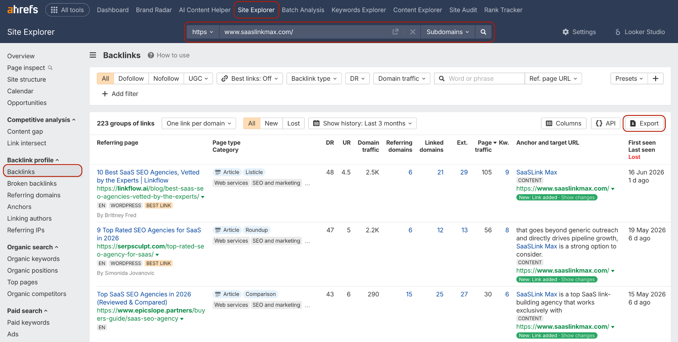Show only New links
This screenshot has height=342, width=678.
click(271, 123)
